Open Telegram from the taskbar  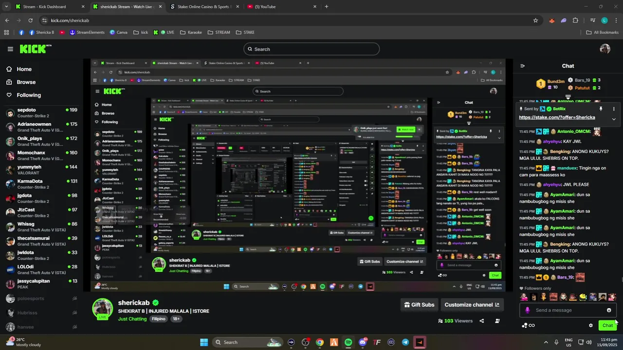tap(405, 342)
